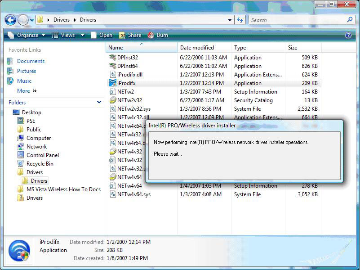Click the Recycle Bin icon in tree

(21, 164)
